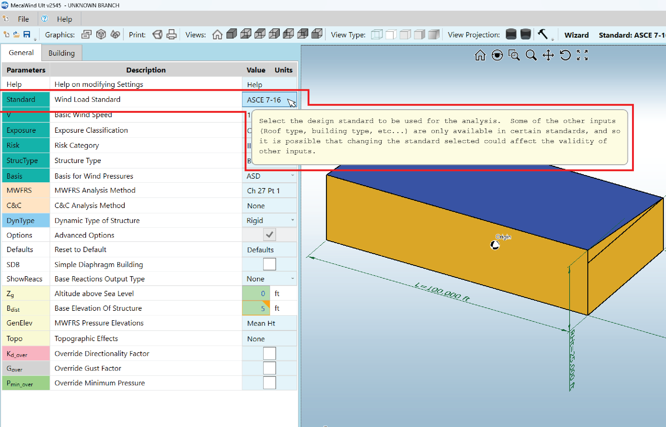Toggle Override Gust Factor checkbox

[x=269, y=368]
